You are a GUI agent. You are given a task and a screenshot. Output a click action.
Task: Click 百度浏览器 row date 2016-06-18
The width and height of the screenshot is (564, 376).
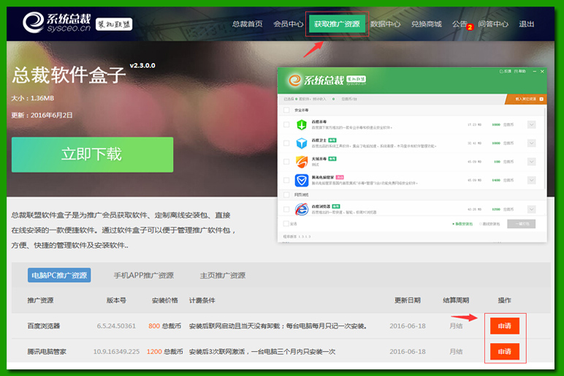tap(408, 326)
